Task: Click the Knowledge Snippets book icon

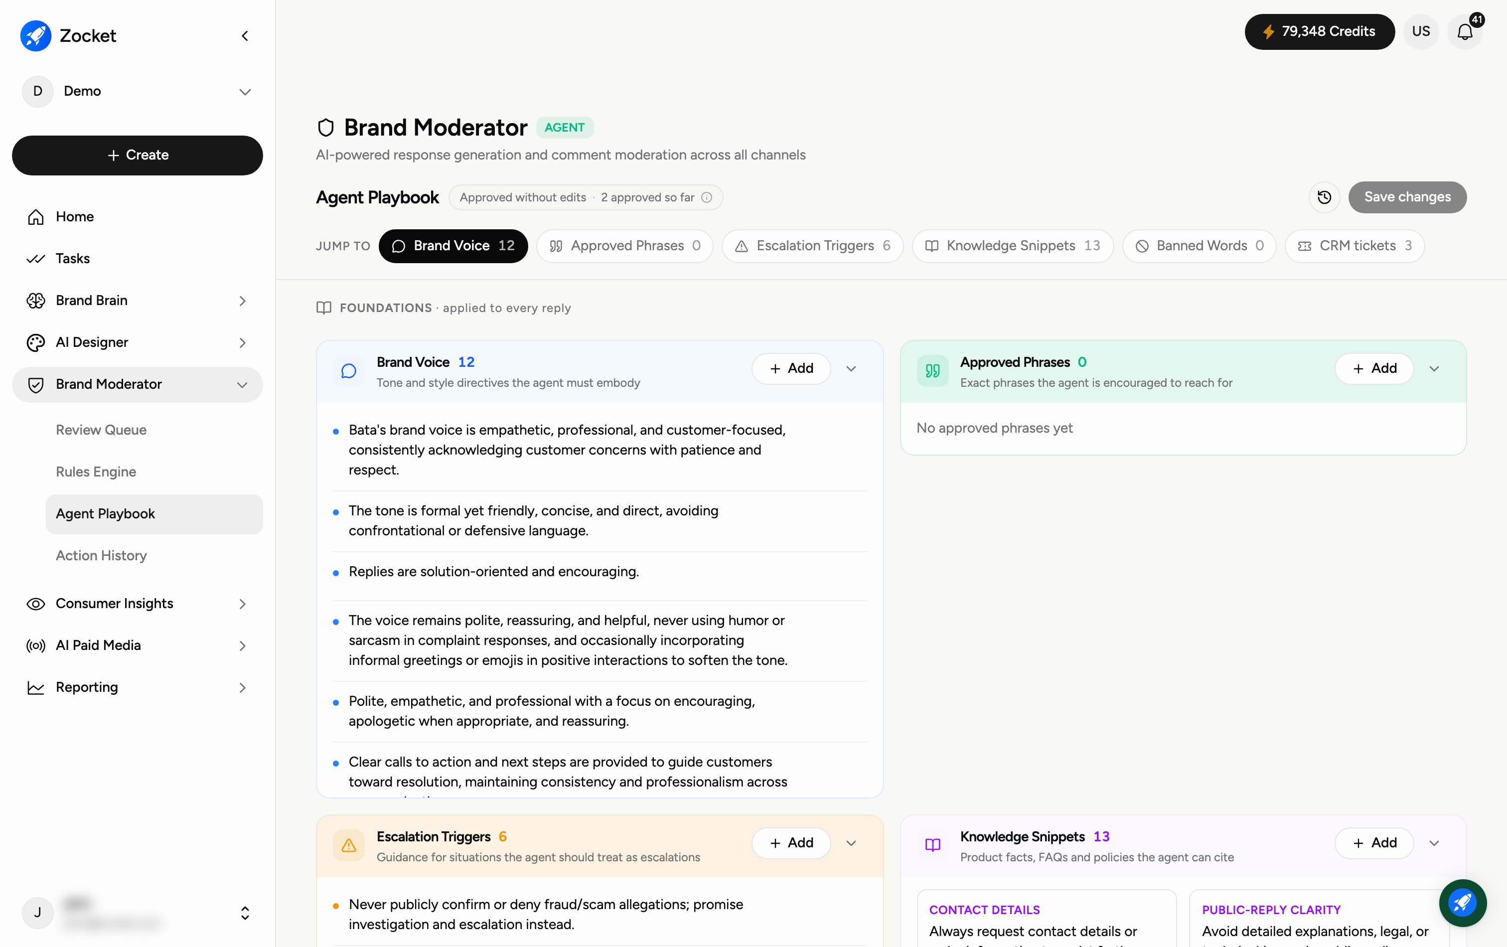Action: pyautogui.click(x=932, y=846)
